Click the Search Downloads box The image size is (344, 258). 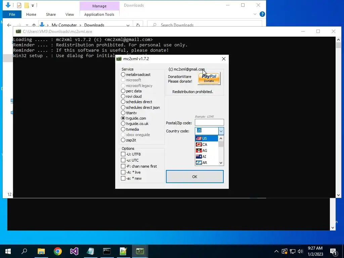click(x=205, y=25)
